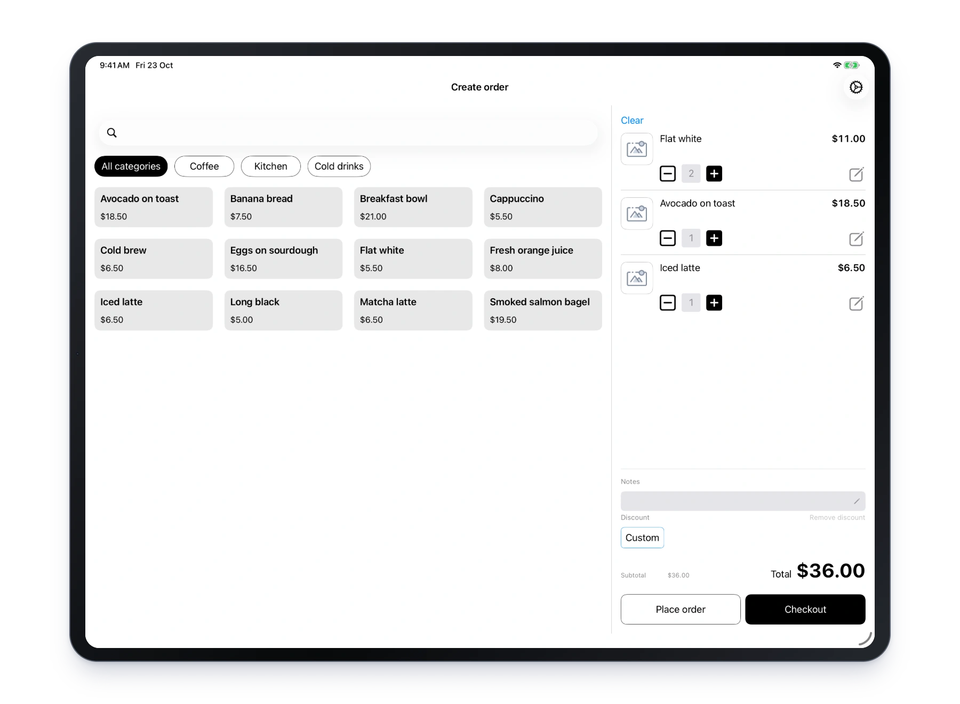The width and height of the screenshot is (960, 704).
Task: Add Fresh orange juice to order
Action: [543, 259]
